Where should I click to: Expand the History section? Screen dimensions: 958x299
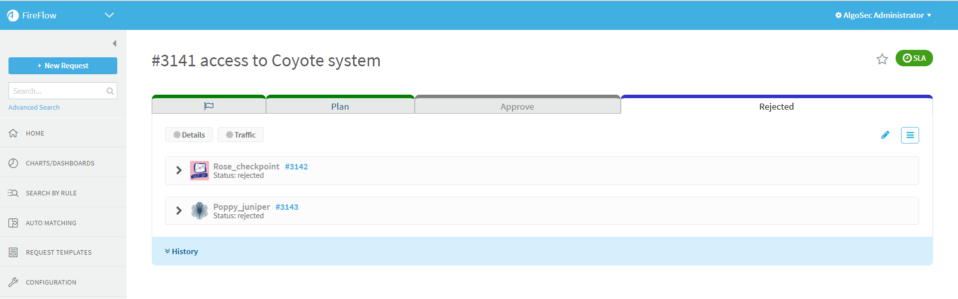(x=182, y=252)
